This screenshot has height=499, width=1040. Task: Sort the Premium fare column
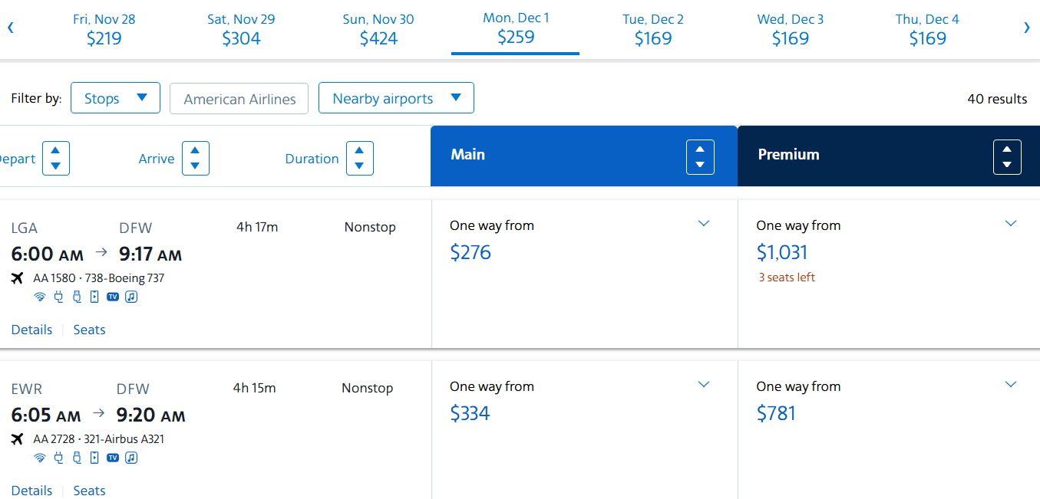[1007, 157]
